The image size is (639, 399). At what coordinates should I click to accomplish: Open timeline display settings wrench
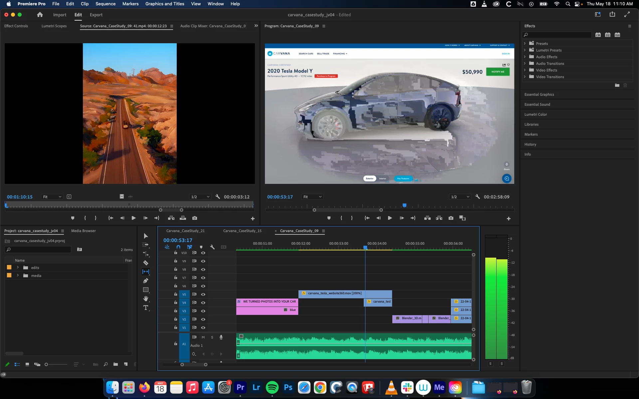(212, 247)
